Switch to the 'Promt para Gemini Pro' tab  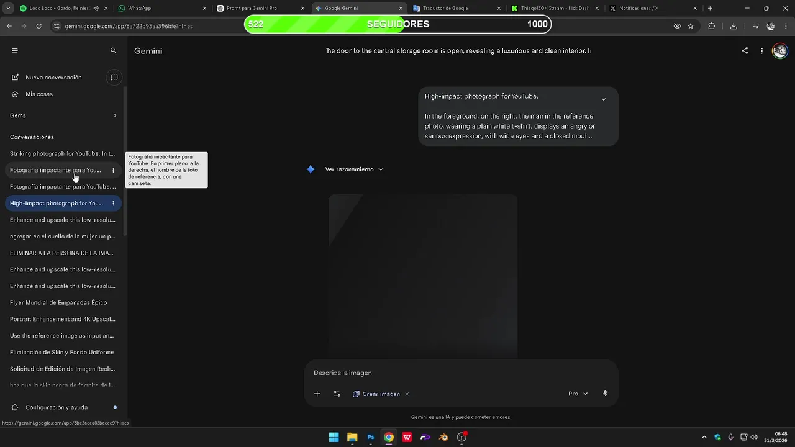click(x=260, y=9)
